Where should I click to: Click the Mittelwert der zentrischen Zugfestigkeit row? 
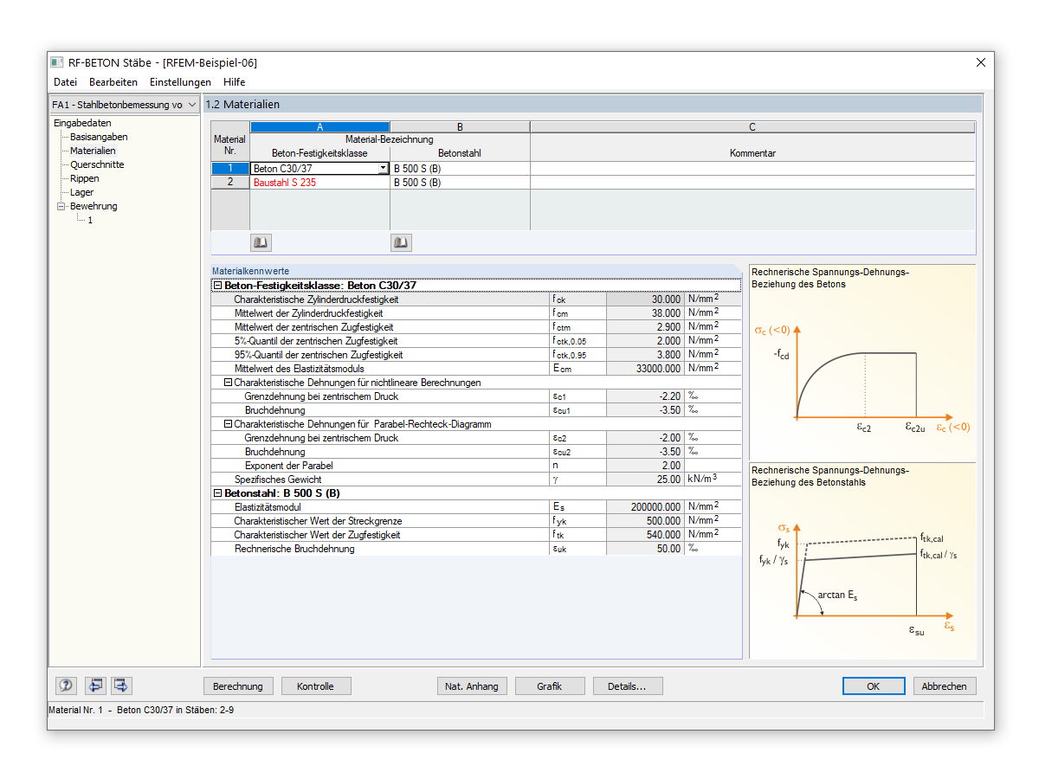point(476,326)
